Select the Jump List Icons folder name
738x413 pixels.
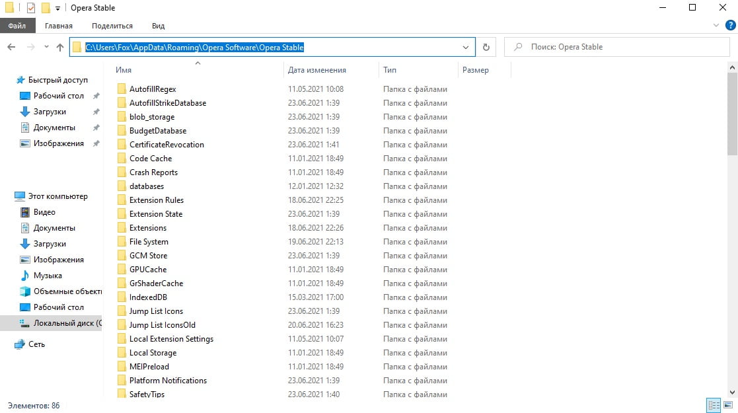pyautogui.click(x=157, y=311)
